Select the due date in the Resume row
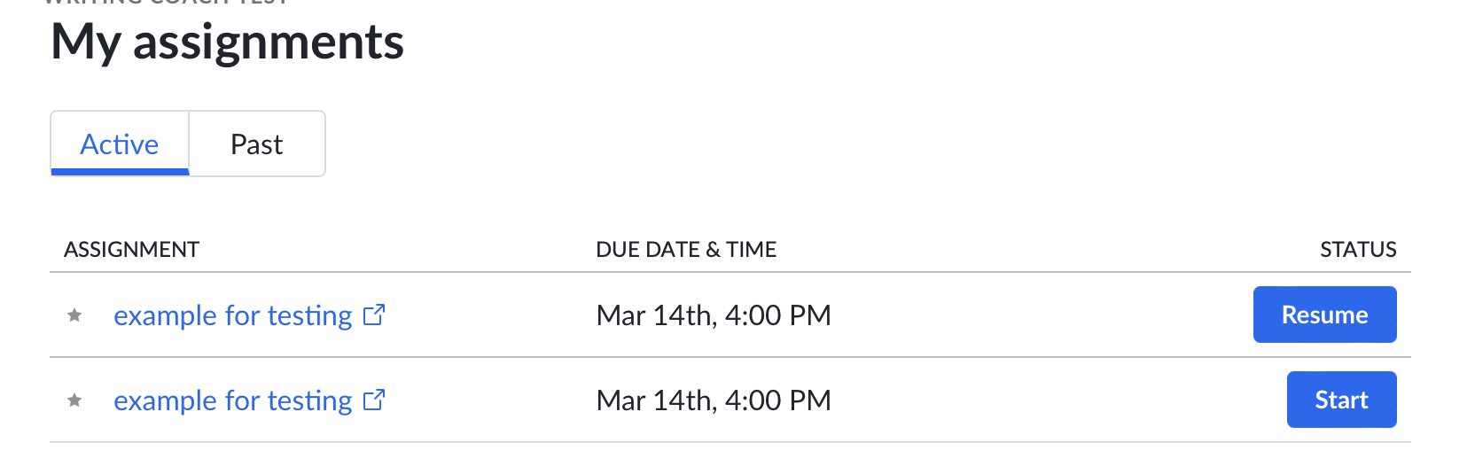This screenshot has width=1475, height=466. point(714,315)
